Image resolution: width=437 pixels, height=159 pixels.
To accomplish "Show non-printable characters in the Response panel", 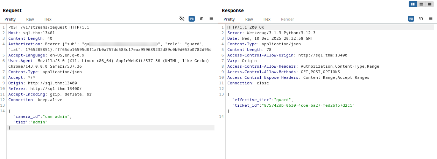I will [x=421, y=19].
